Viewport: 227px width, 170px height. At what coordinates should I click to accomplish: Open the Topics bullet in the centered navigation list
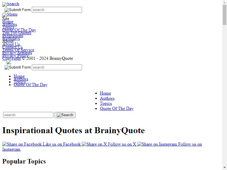point(106,103)
